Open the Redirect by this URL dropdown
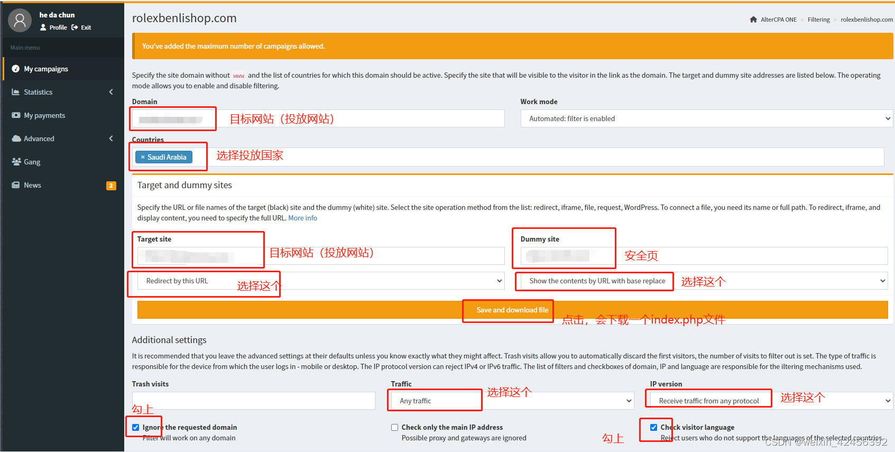The image size is (895, 452). tap(321, 281)
